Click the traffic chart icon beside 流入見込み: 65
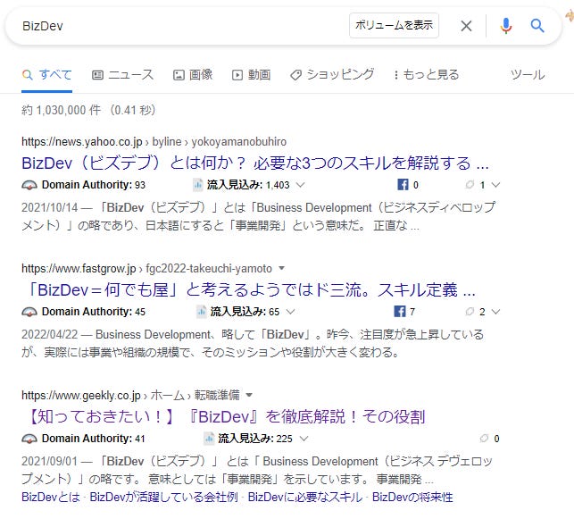 tap(201, 312)
